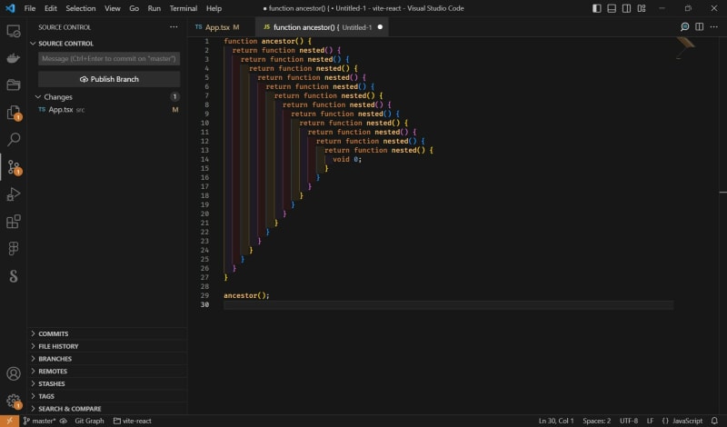The image size is (727, 427).
Task: Open the Go menu
Action: pos(134,8)
